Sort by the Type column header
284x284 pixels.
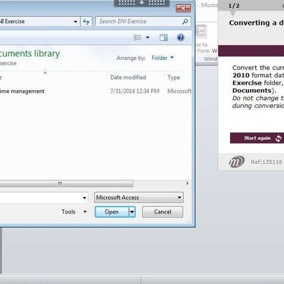(174, 77)
